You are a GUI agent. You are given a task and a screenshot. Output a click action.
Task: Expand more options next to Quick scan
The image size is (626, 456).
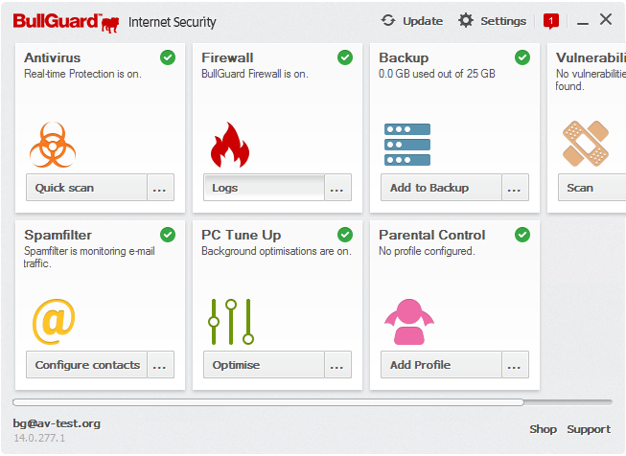click(160, 188)
